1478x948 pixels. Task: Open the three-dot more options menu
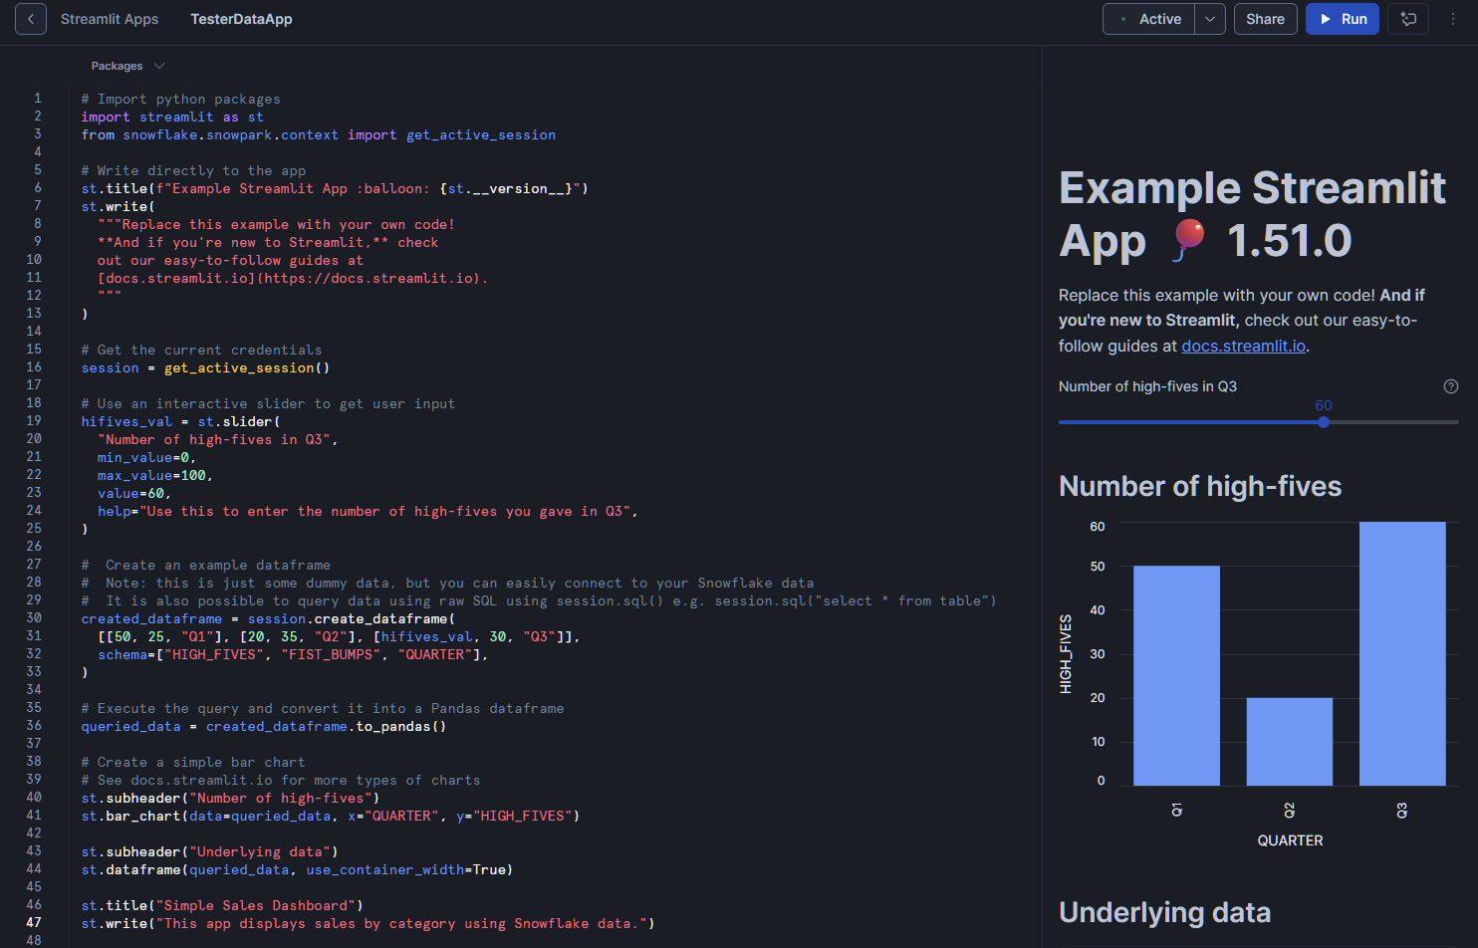tap(1453, 19)
